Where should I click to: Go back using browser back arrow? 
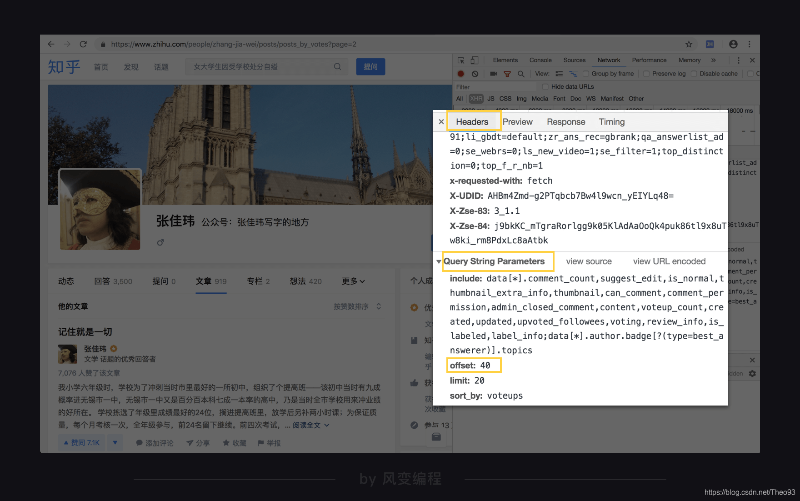[x=51, y=44]
